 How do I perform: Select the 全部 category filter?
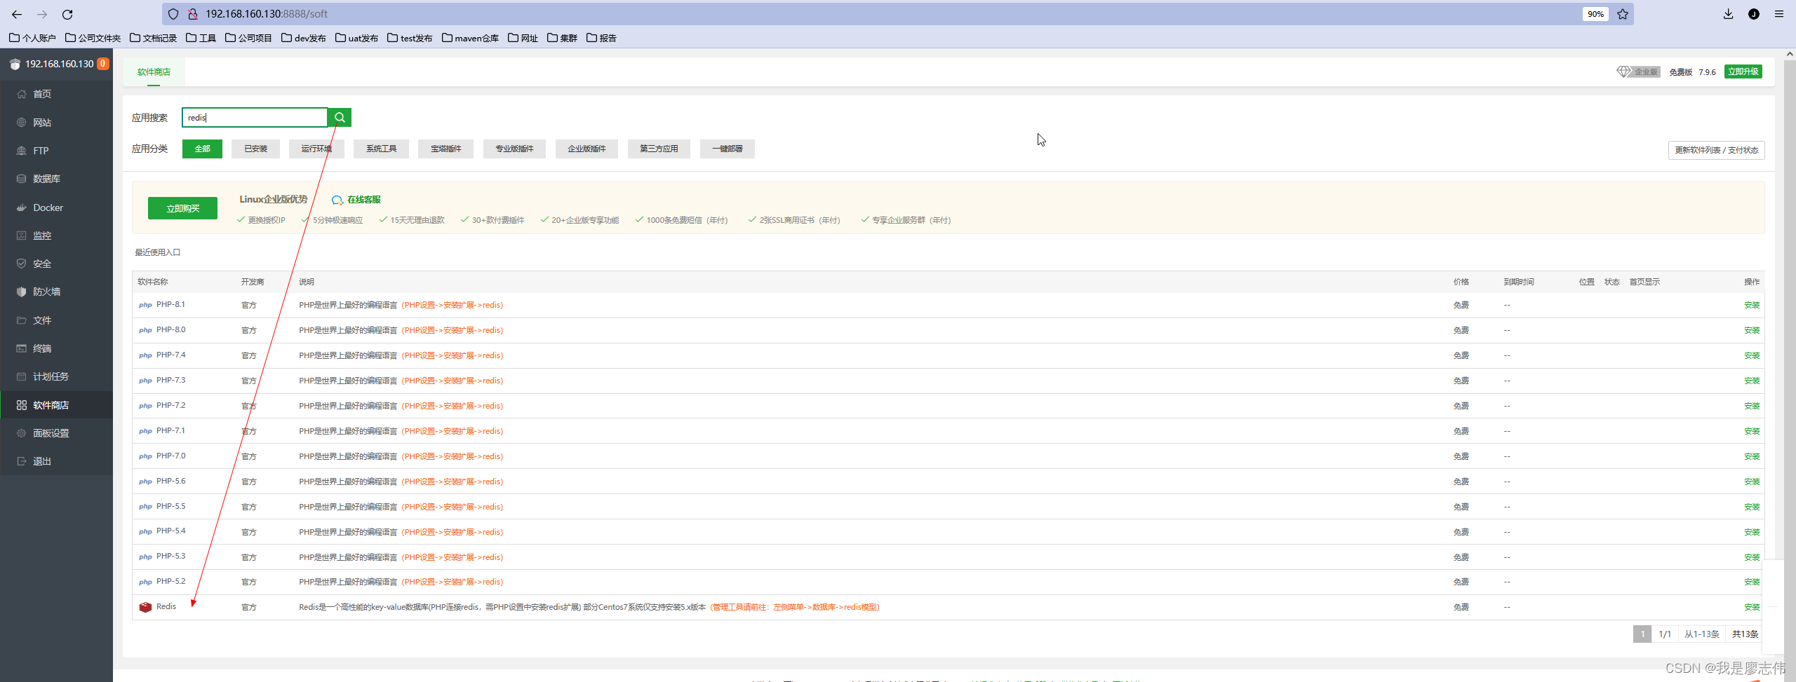pyautogui.click(x=202, y=149)
